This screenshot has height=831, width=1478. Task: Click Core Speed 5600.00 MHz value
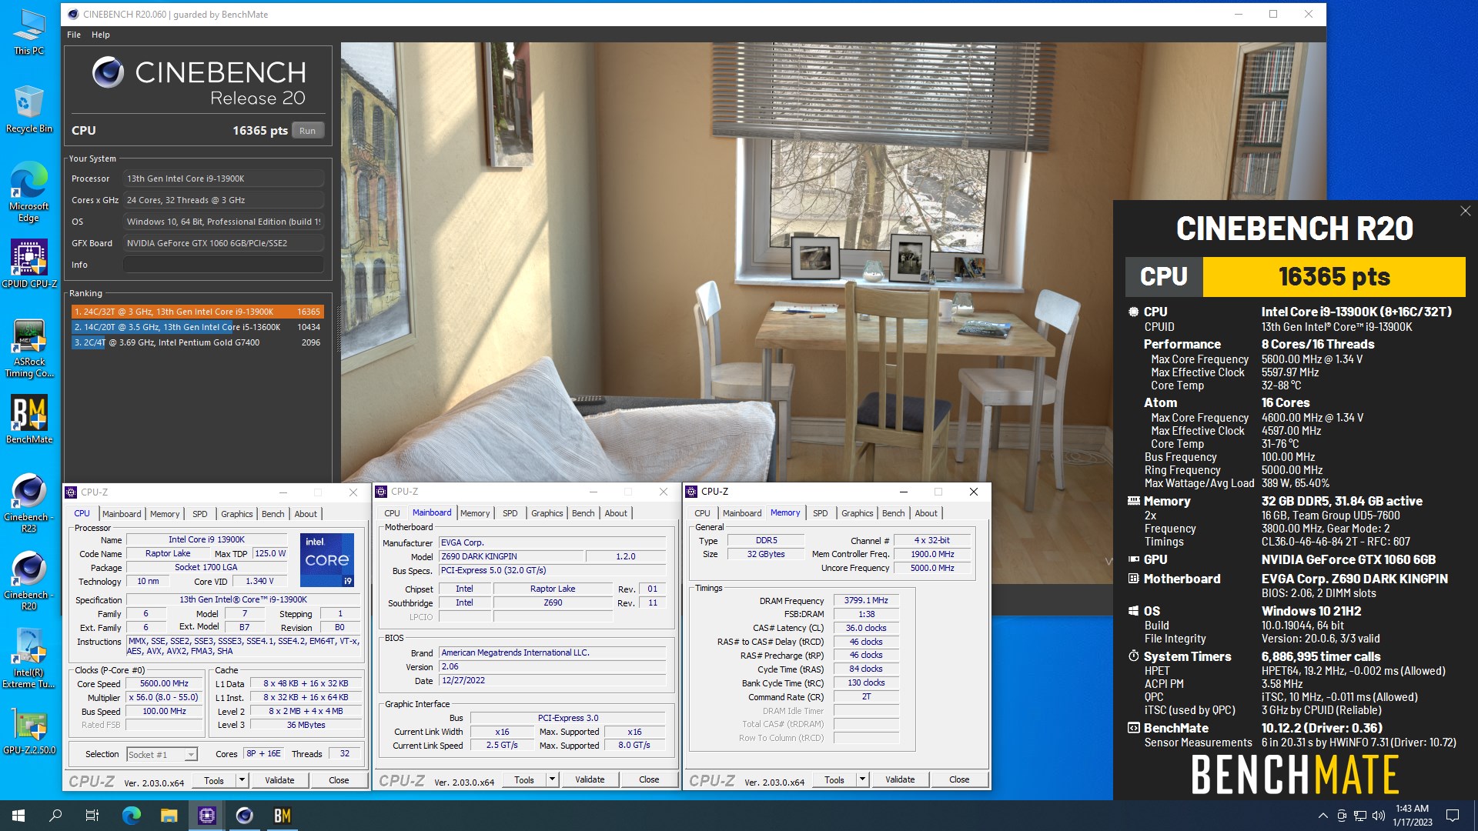coord(164,684)
